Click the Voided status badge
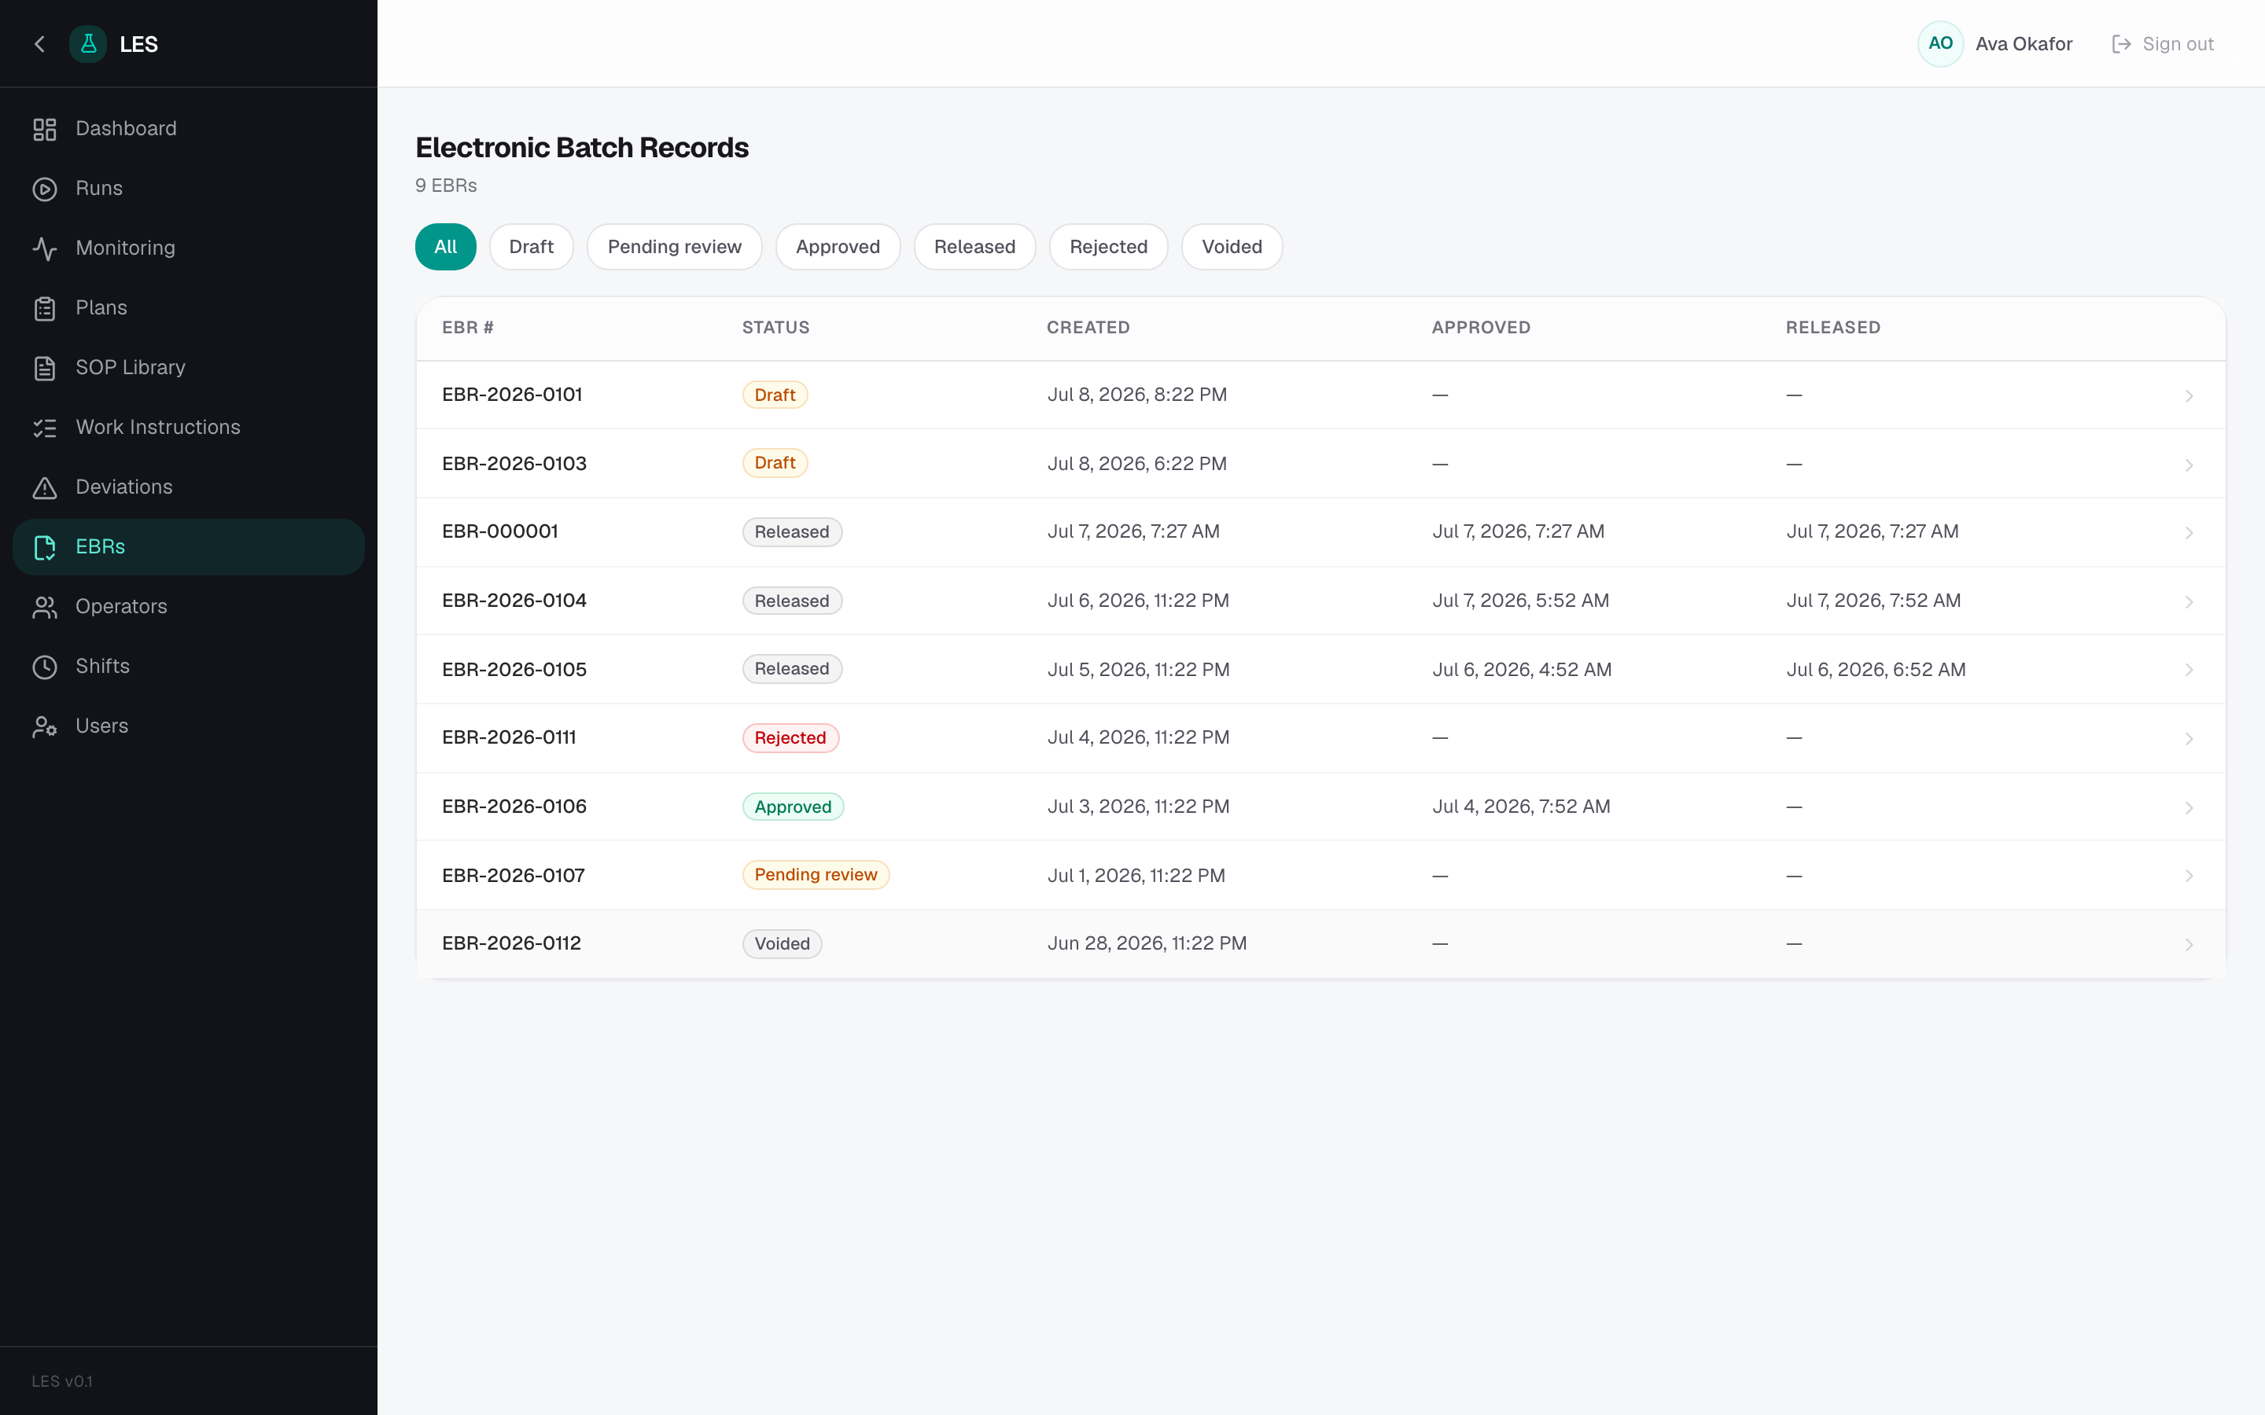 782,944
